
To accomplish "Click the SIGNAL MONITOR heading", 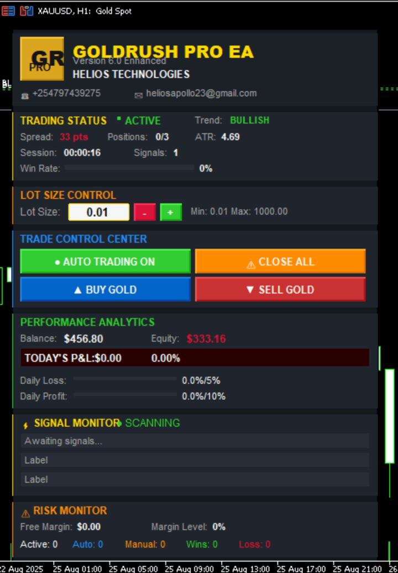I will click(x=77, y=423).
